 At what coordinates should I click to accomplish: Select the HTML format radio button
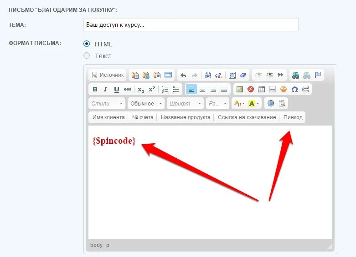[87, 44]
